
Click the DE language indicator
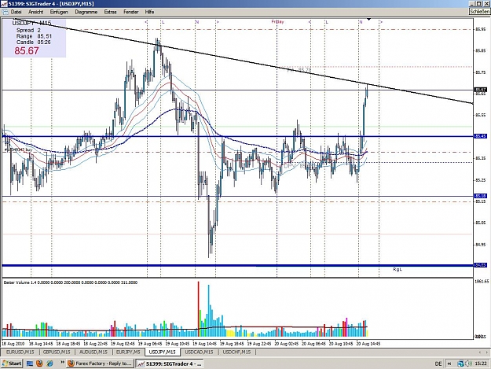(438, 363)
